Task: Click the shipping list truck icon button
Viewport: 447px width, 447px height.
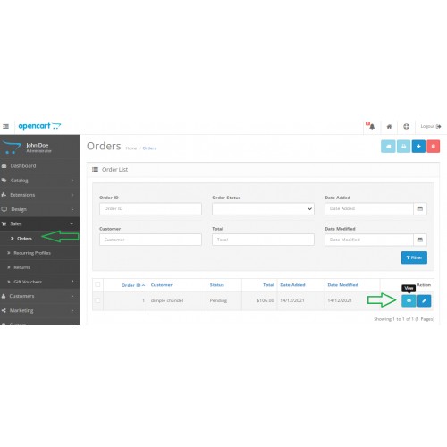Action: 388,147
